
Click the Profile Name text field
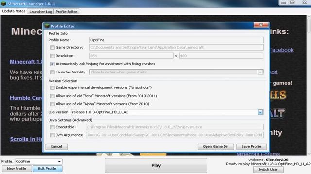[176, 40]
